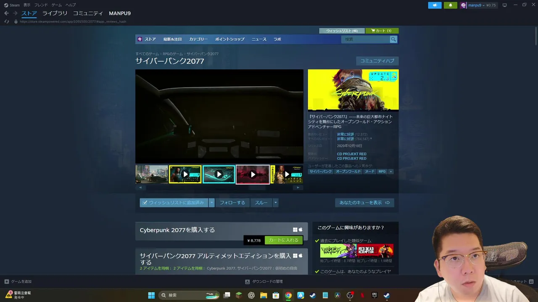Viewport: 538px width, 302px height.
Task: Expand the wishlist button dropdown arrow
Action: [x=212, y=203]
